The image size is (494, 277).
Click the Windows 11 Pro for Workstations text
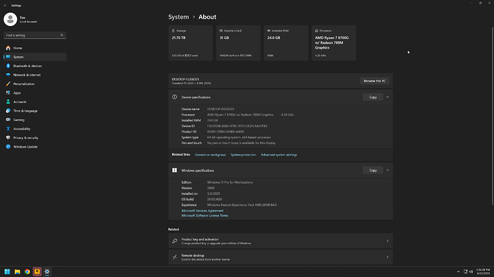coord(230,183)
